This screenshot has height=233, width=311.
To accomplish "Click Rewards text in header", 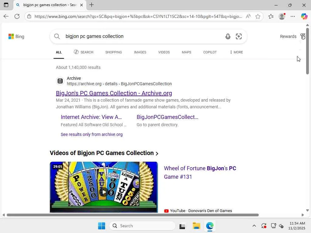I will click(288, 36).
